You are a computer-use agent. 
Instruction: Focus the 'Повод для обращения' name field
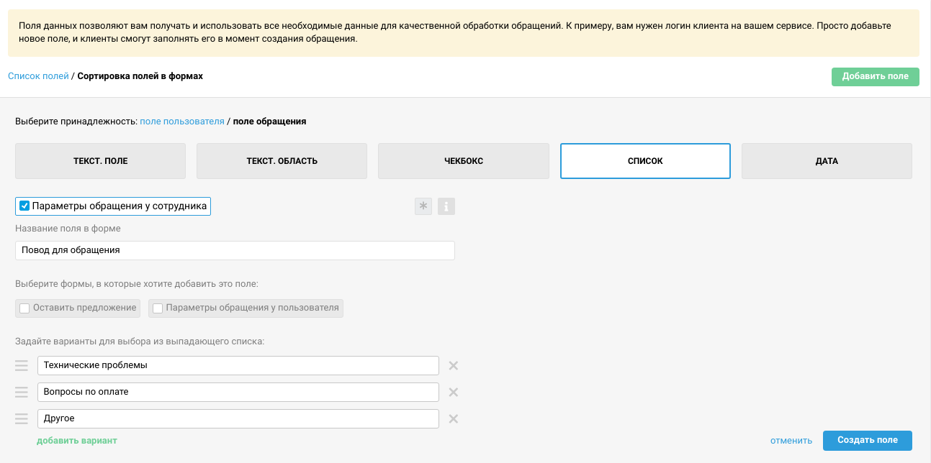click(235, 250)
